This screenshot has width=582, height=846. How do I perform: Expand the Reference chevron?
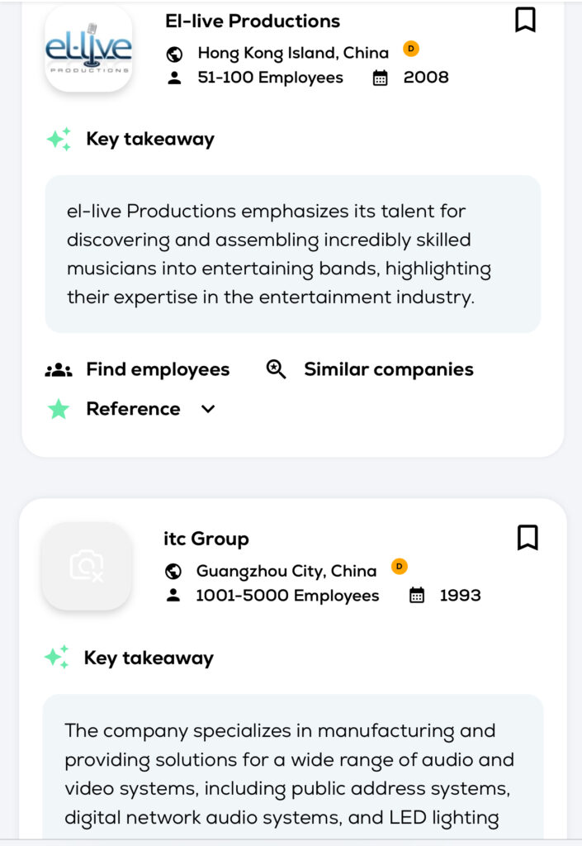(x=208, y=409)
